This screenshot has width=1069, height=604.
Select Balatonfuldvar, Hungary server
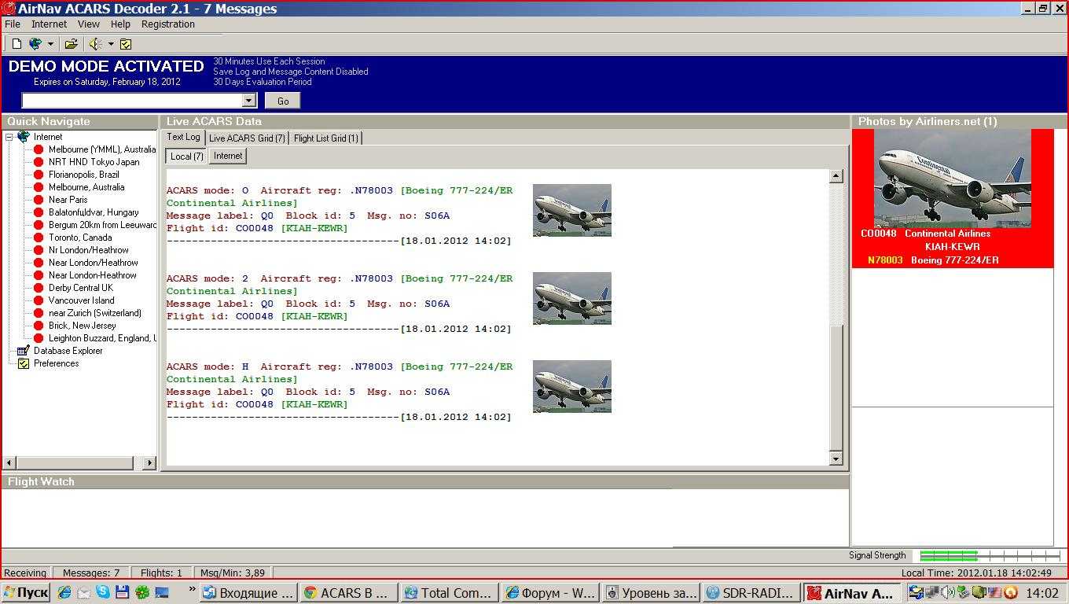pos(94,212)
